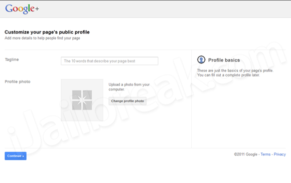Click the Change profile photo button
The image size is (291, 183).
coord(127,101)
